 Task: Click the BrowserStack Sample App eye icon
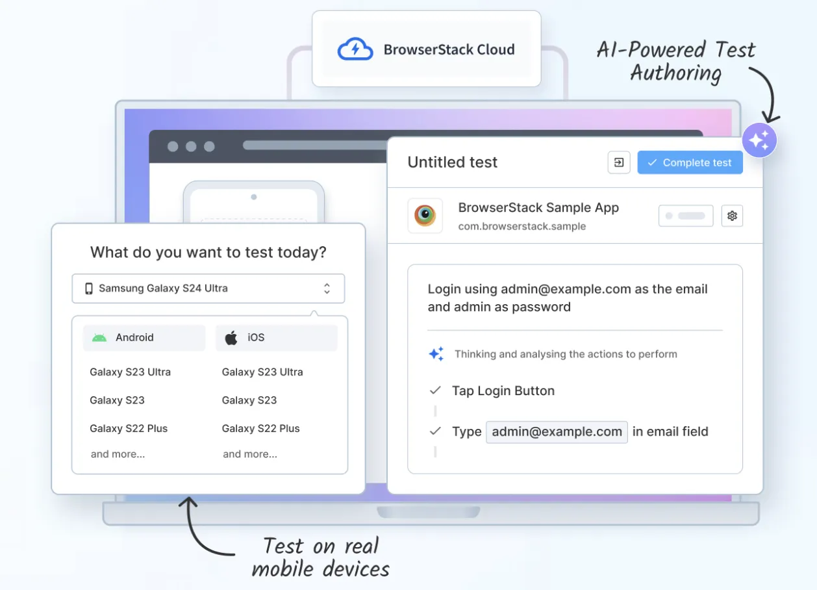pos(425,216)
